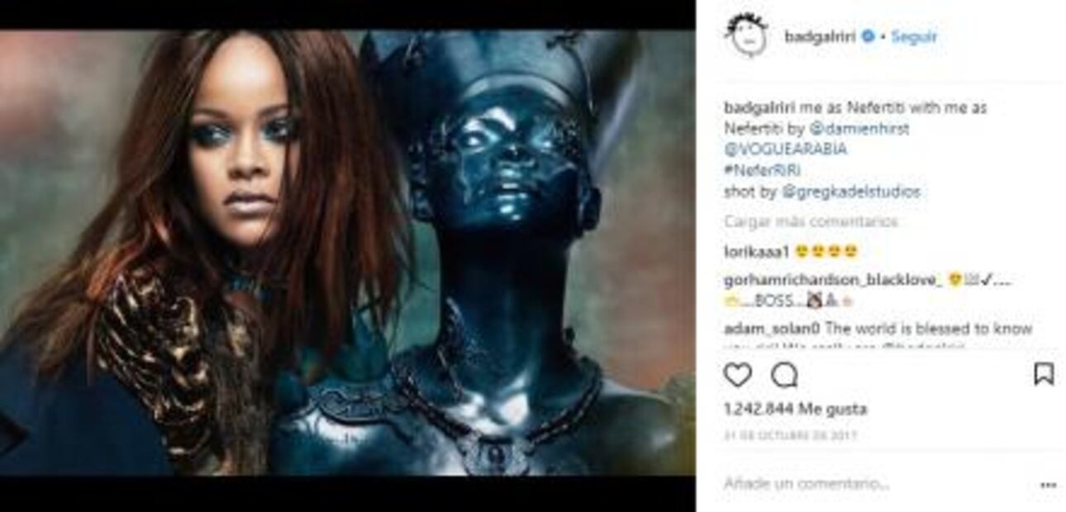The width and height of the screenshot is (1066, 512).
Task: Click the Nefertiti post photo
Action: point(347,253)
